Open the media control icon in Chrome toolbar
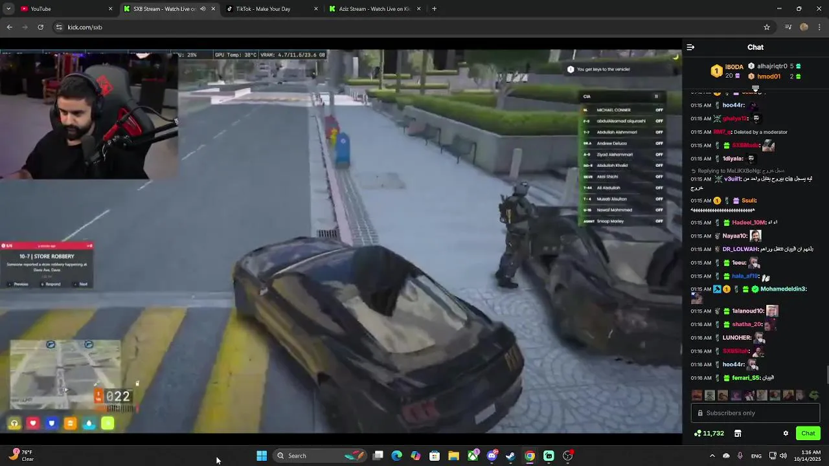829x466 pixels. pyautogui.click(x=788, y=27)
